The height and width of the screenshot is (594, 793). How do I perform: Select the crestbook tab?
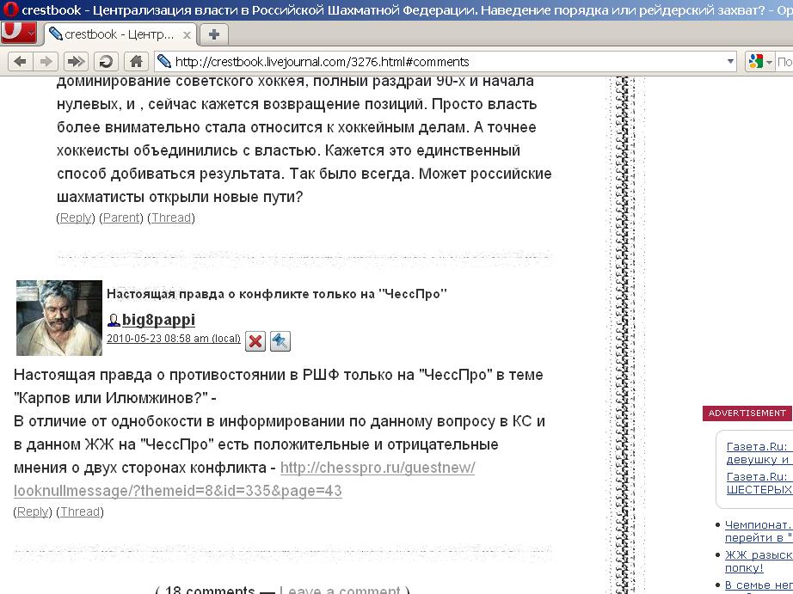pyautogui.click(x=112, y=34)
